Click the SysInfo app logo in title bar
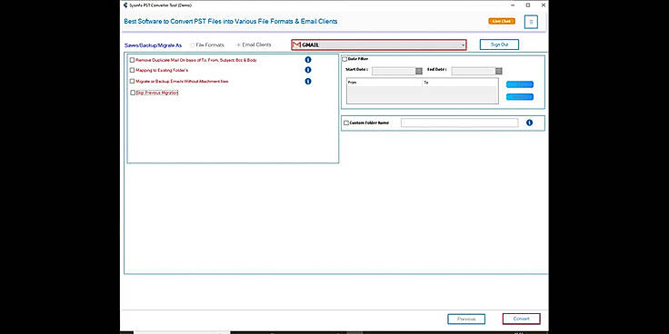This screenshot has width=669, height=334. [125, 5]
